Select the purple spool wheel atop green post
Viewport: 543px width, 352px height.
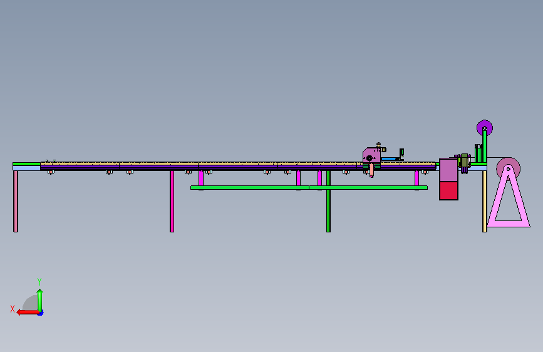click(485, 128)
